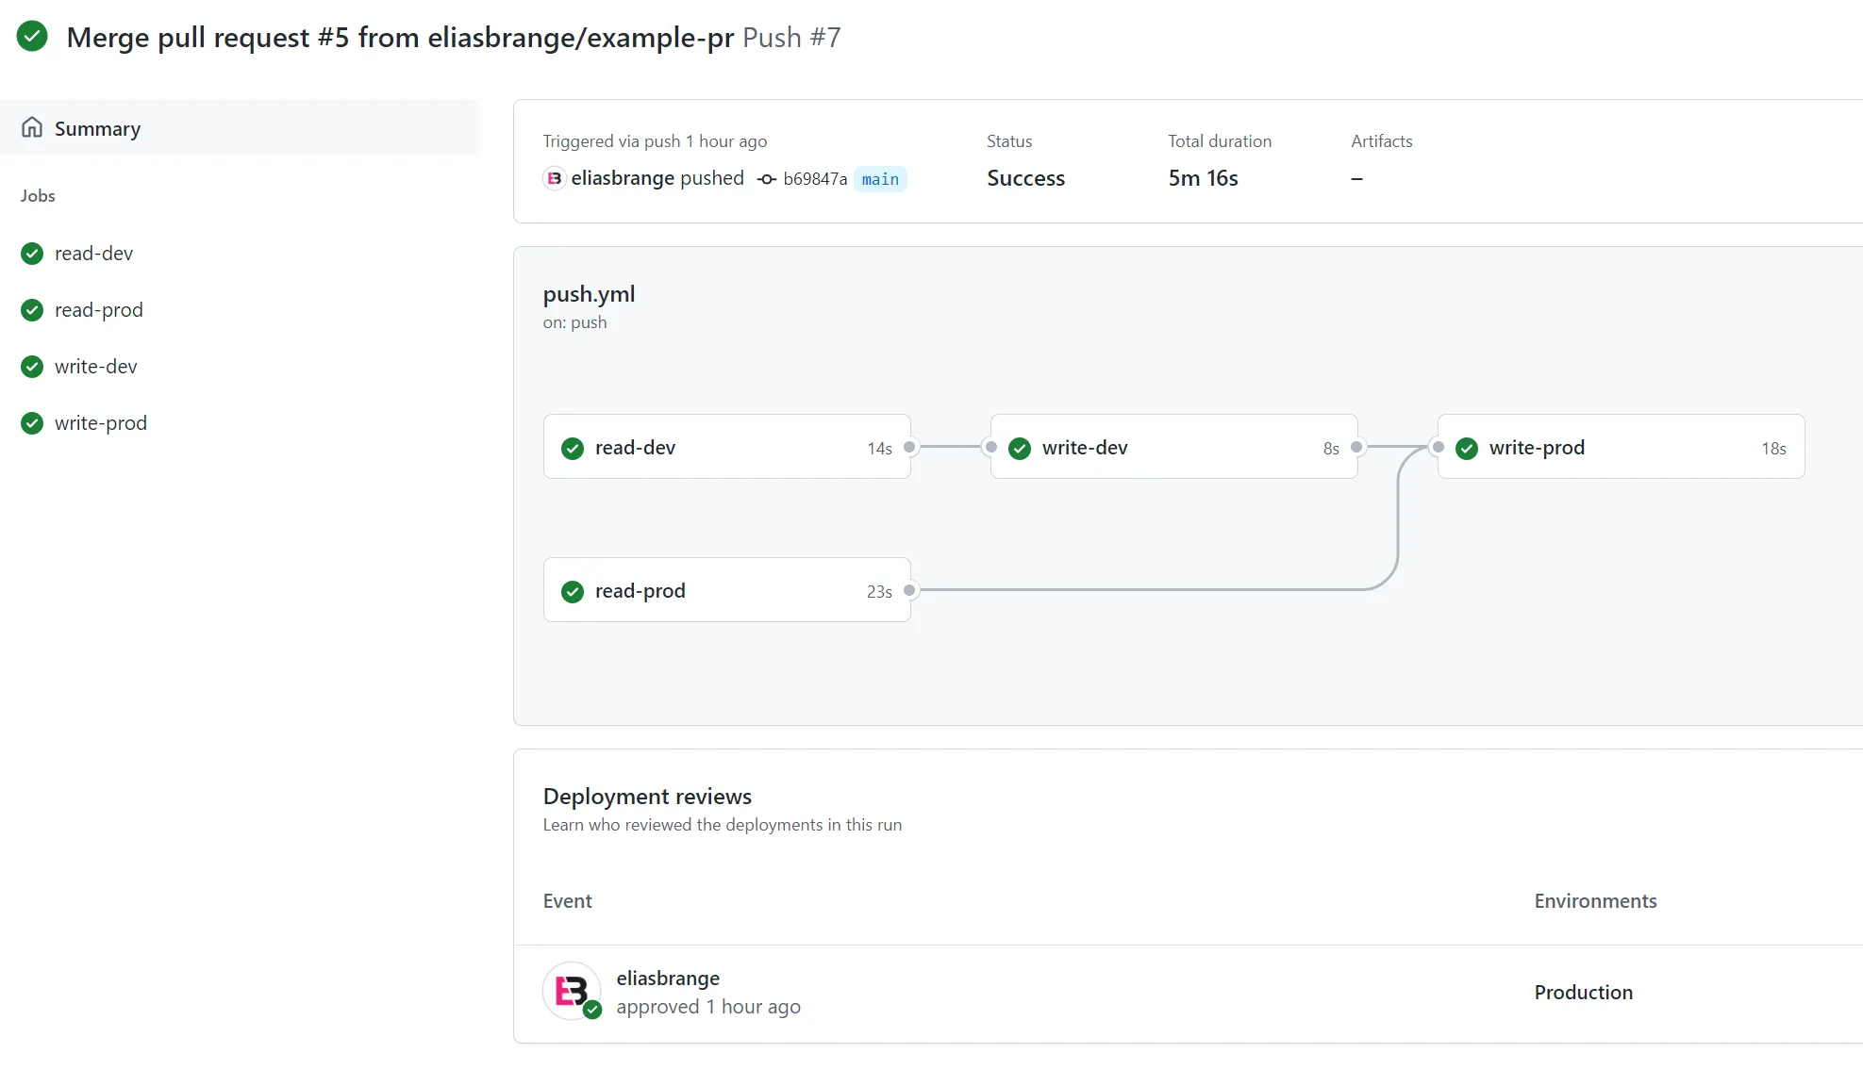Image resolution: width=1863 pixels, height=1086 pixels.
Task: Click the eliasbrange avatar under Deployment reviews
Action: click(x=572, y=991)
